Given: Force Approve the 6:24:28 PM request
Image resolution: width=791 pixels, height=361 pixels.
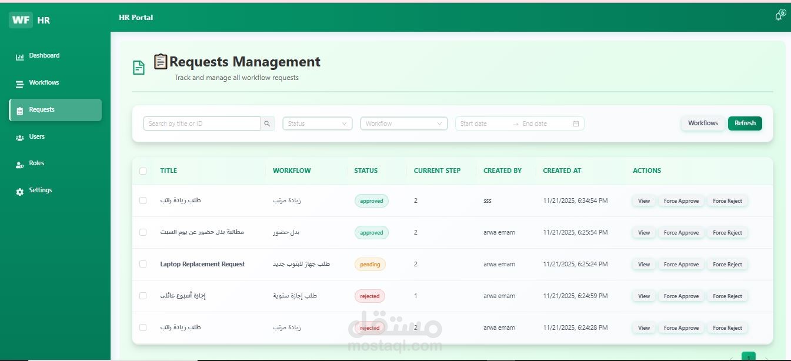Looking at the screenshot, I should [681, 328].
